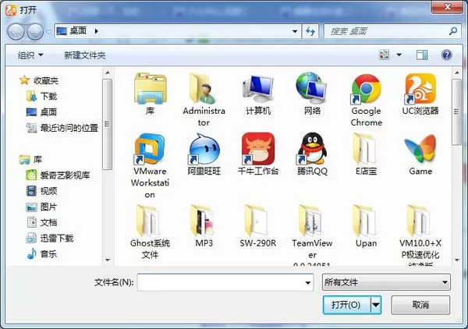
Task: Select 文档 in the navigation pane
Action: pos(42,222)
